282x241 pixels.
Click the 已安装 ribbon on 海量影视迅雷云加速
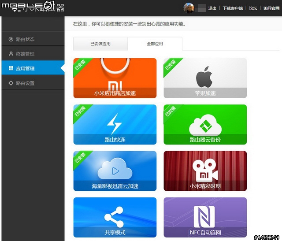tap(80, 158)
